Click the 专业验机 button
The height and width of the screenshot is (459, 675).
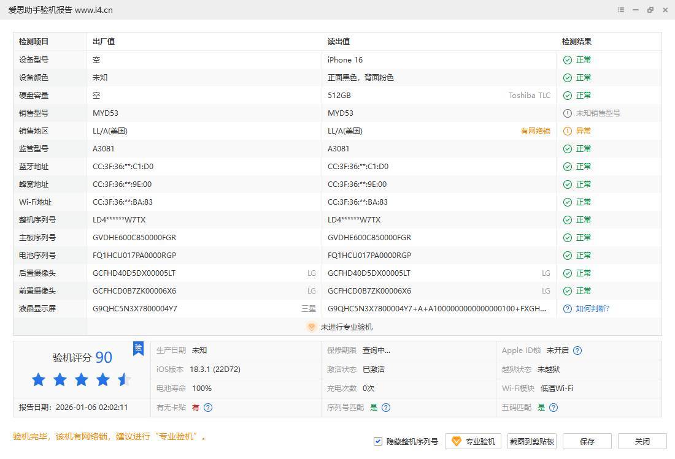point(473,441)
